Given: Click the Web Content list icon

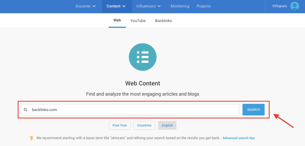Looking at the screenshot, I should point(142,57).
